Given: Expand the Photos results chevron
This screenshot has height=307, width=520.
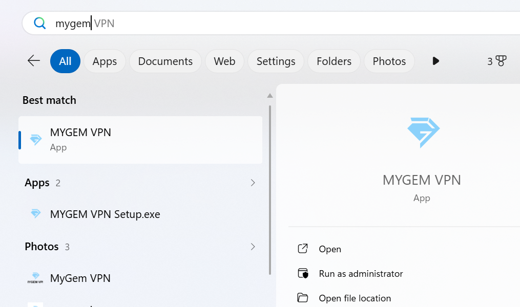Looking at the screenshot, I should (253, 247).
